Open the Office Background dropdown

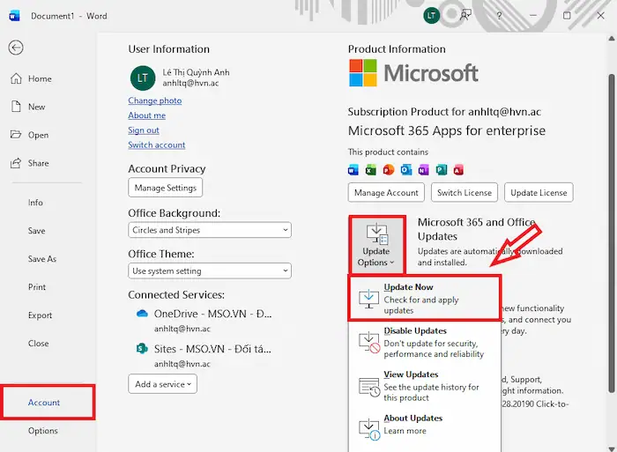(x=209, y=230)
